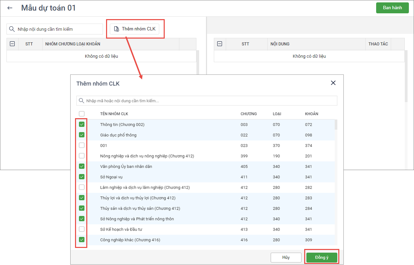Click the back arrow beside Mẫu dự toán 01

tap(10, 8)
